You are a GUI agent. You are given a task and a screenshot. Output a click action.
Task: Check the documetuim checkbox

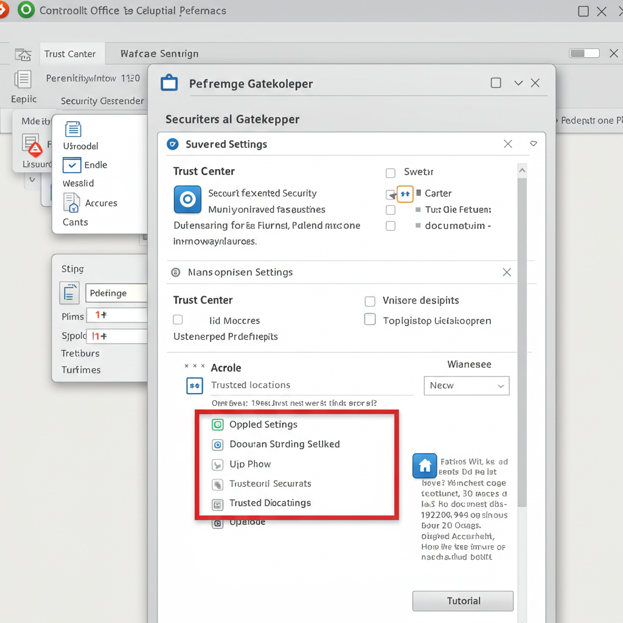(391, 226)
